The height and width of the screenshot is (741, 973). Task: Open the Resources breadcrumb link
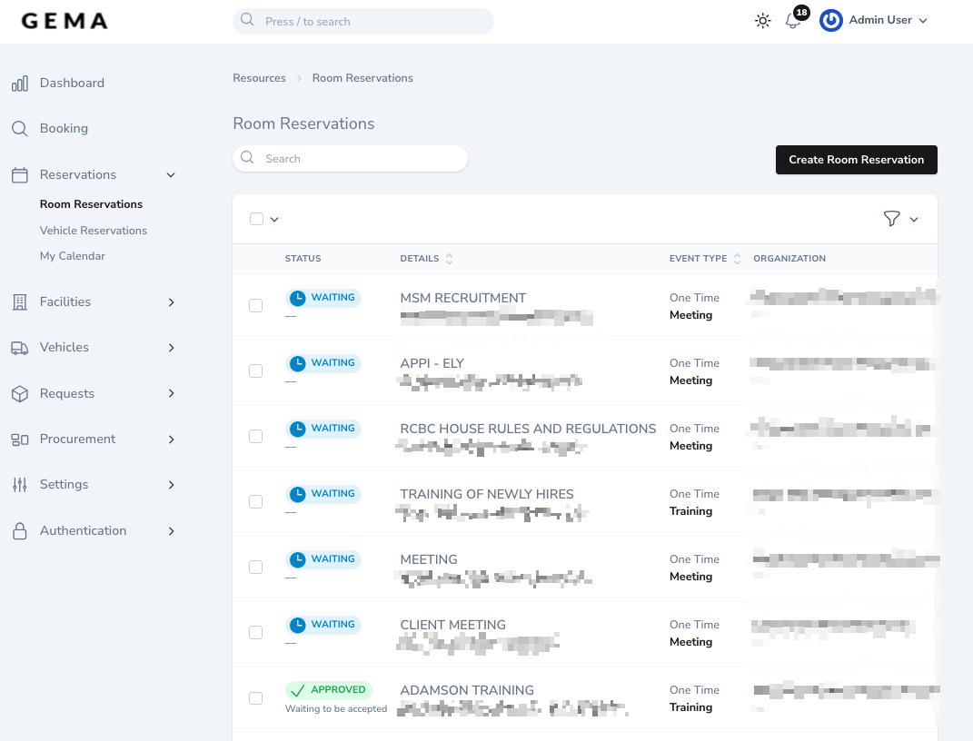pyautogui.click(x=259, y=78)
